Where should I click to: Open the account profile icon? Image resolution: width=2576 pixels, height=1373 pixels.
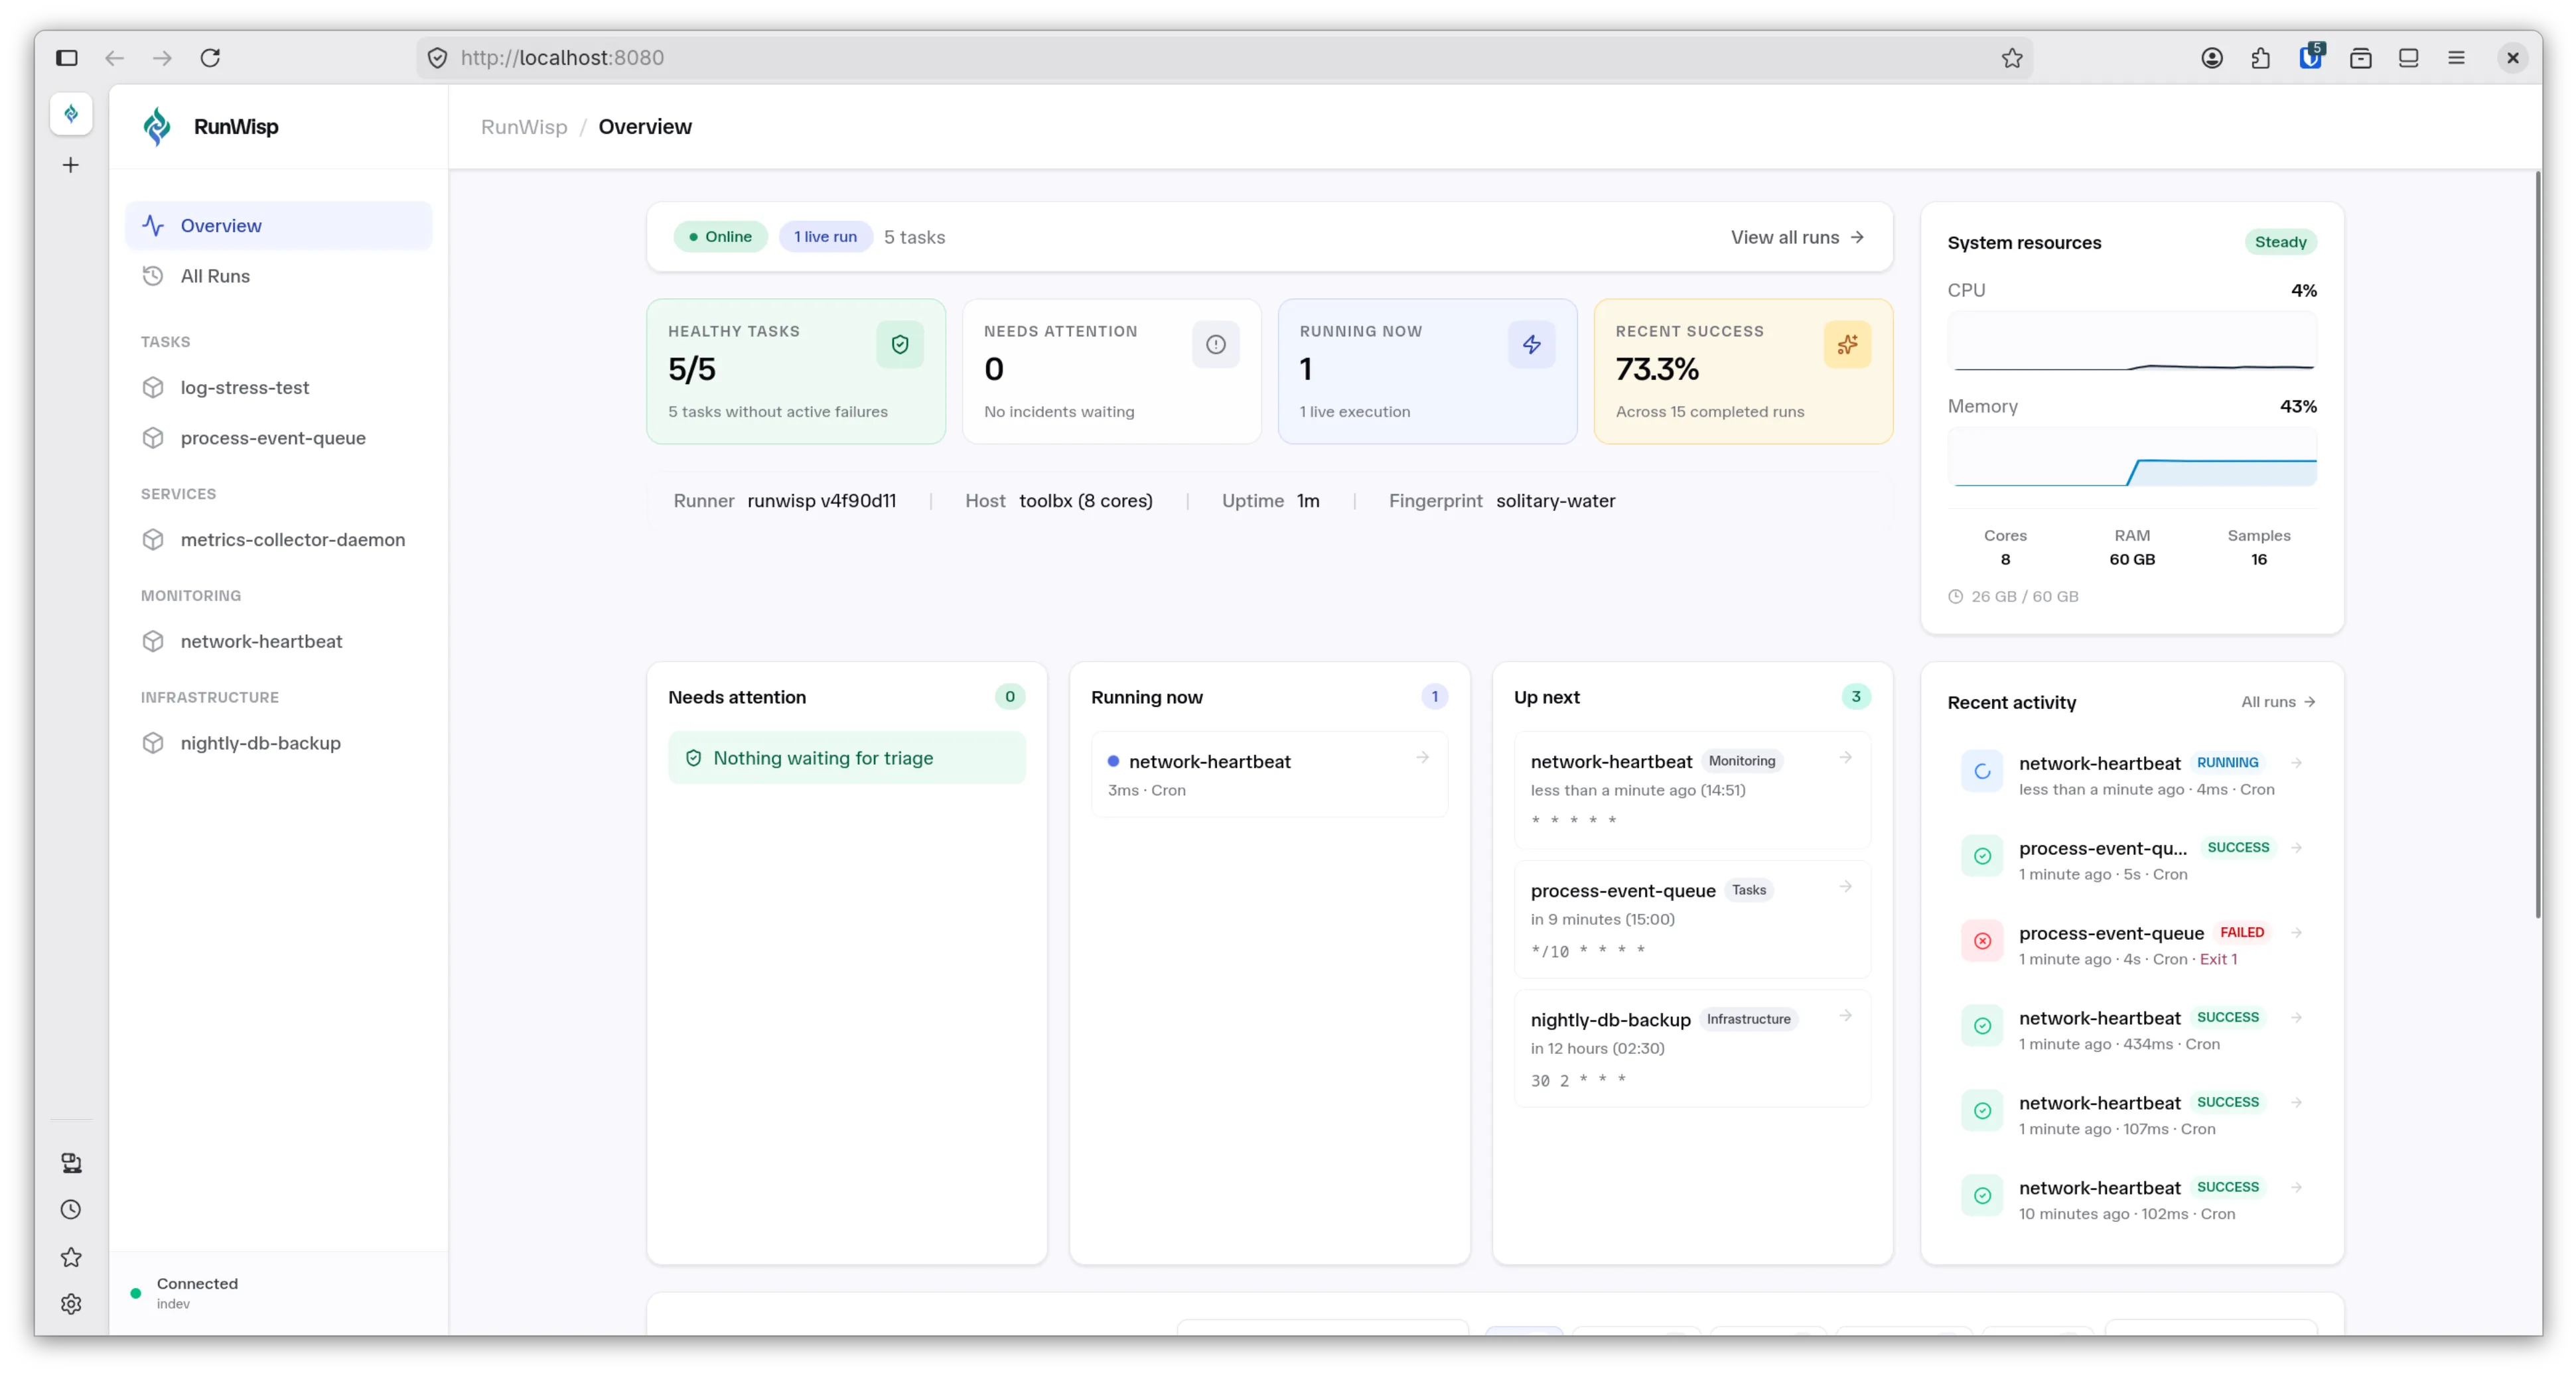click(2212, 58)
